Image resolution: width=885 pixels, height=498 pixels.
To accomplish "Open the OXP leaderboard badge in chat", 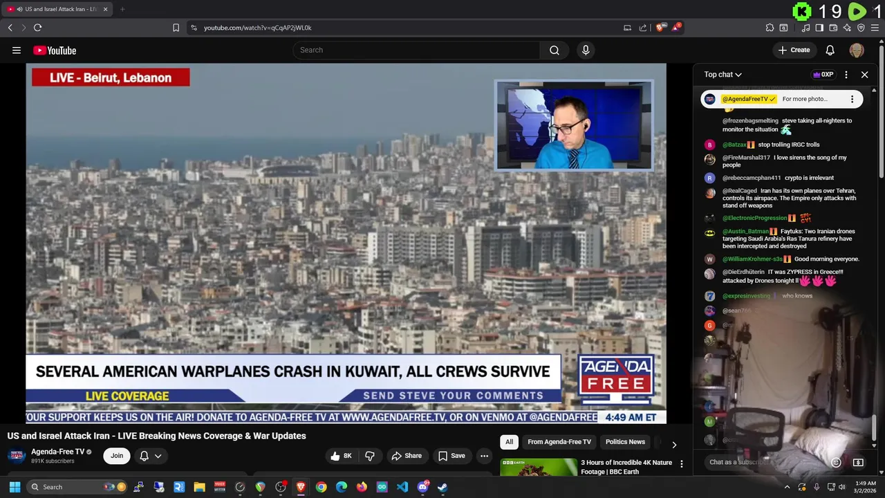I will click(x=823, y=75).
